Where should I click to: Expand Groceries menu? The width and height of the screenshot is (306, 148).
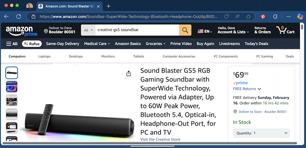click(x=155, y=44)
